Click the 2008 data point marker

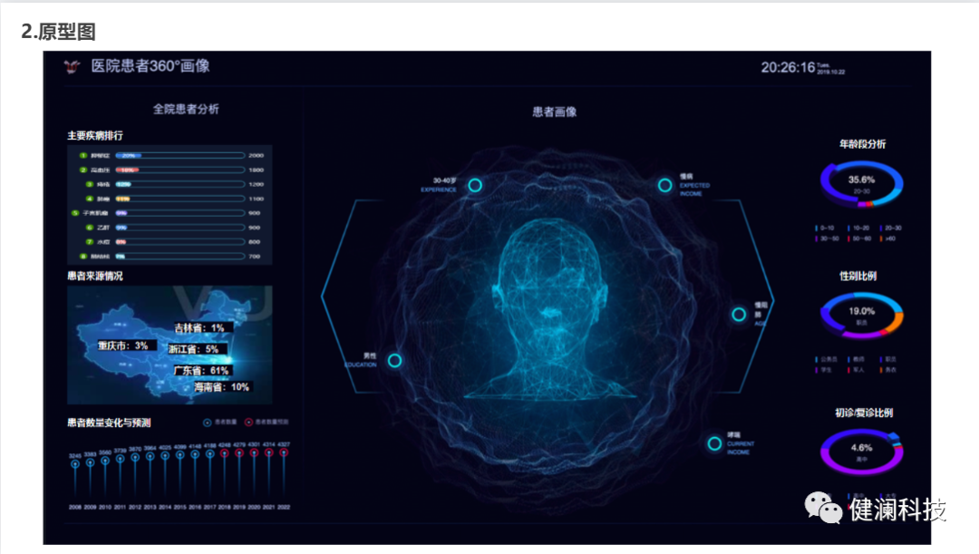75,463
